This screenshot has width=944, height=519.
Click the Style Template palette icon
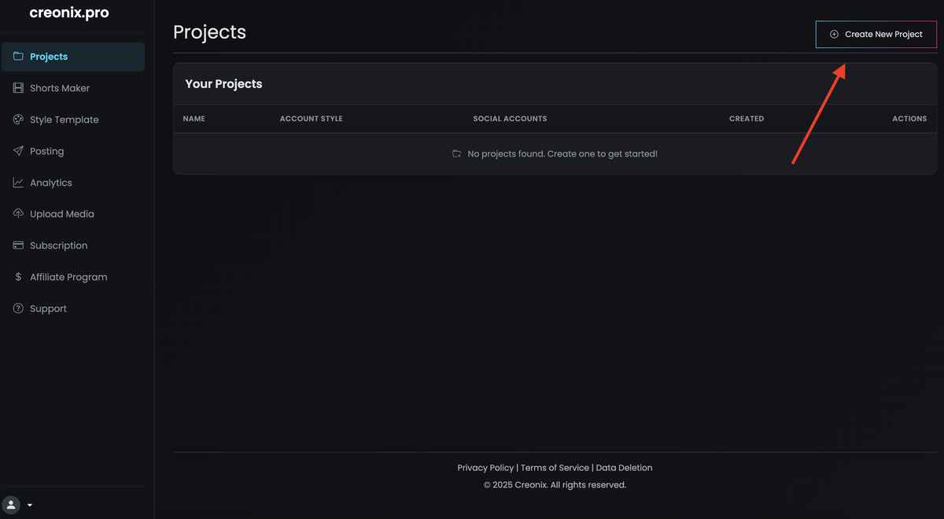(x=18, y=120)
